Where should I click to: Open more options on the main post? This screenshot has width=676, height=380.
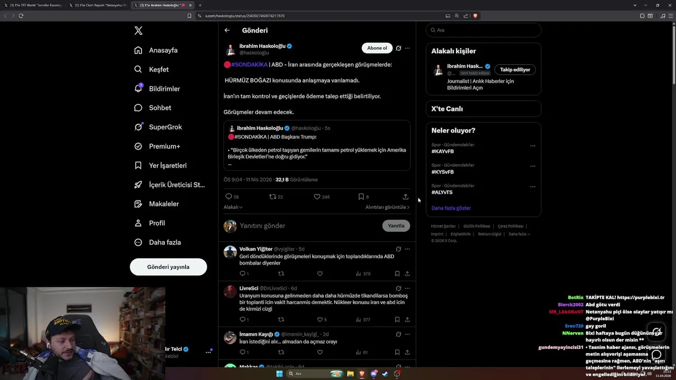407,48
